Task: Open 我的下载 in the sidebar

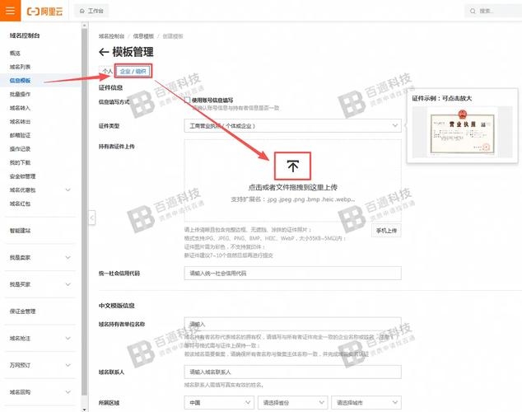Action: pos(20,162)
